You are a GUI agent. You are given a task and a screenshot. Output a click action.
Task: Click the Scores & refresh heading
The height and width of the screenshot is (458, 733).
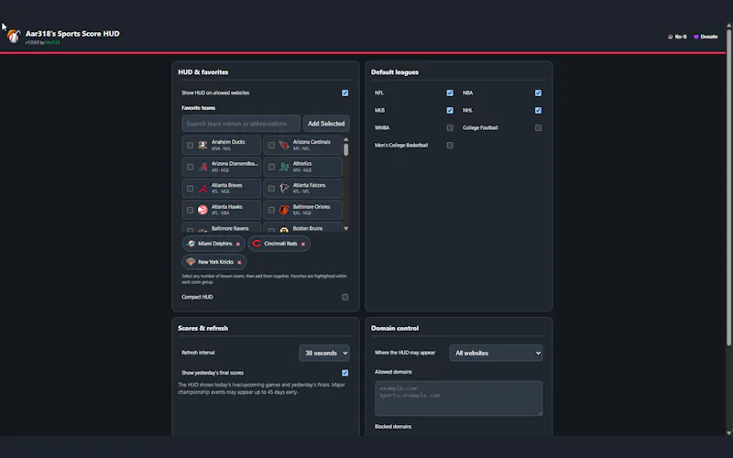pos(202,328)
